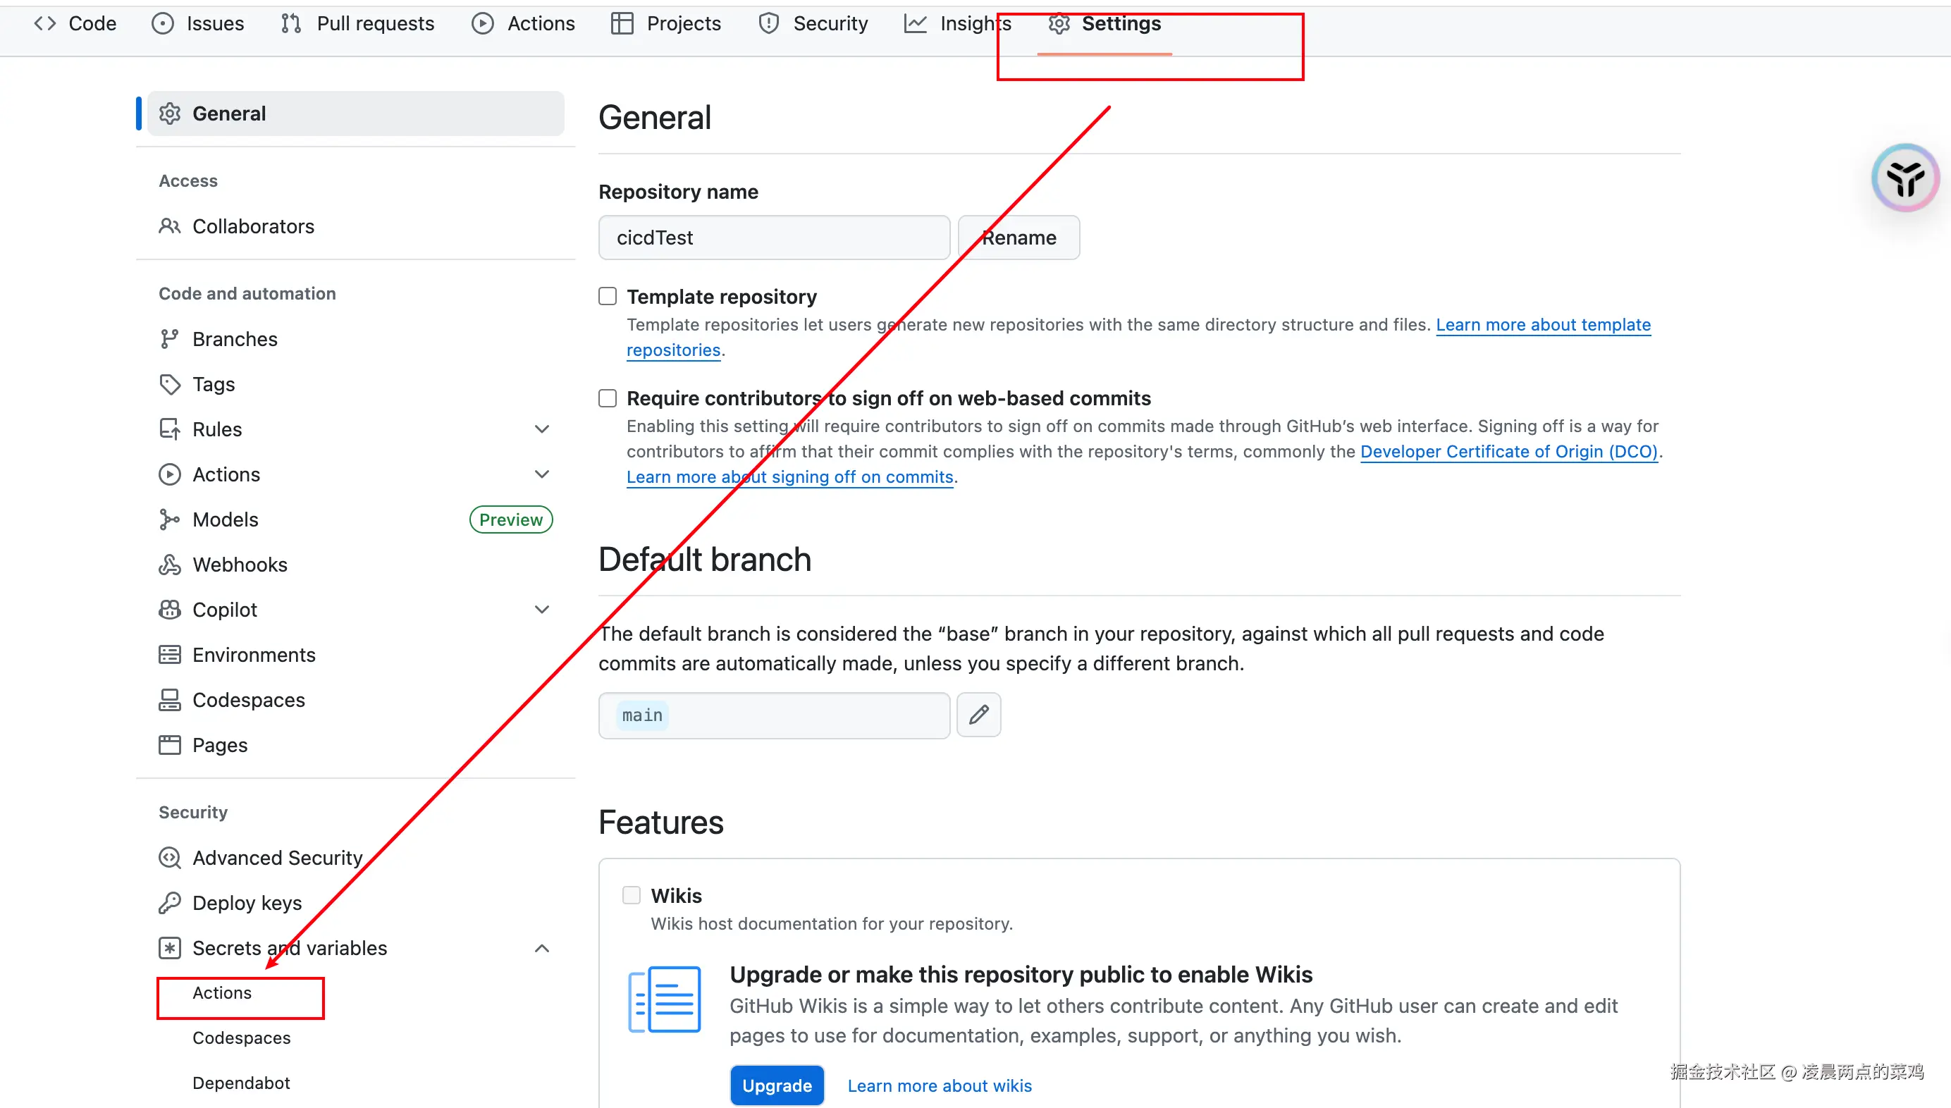Click the Pull requests branch icon

click(290, 23)
